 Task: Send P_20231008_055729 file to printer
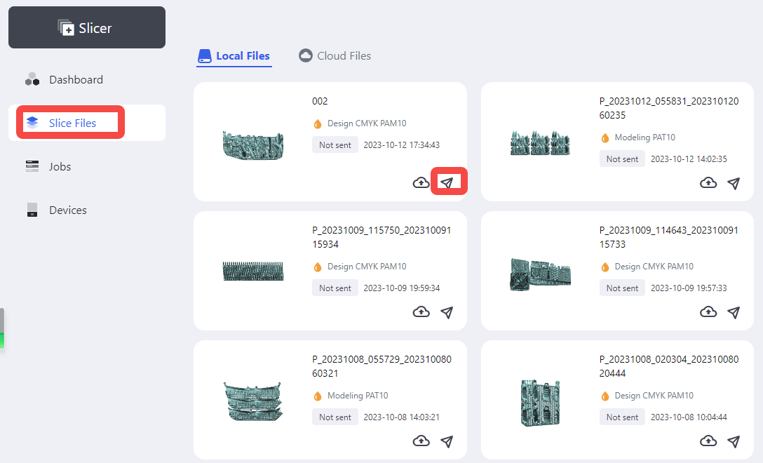click(x=447, y=441)
